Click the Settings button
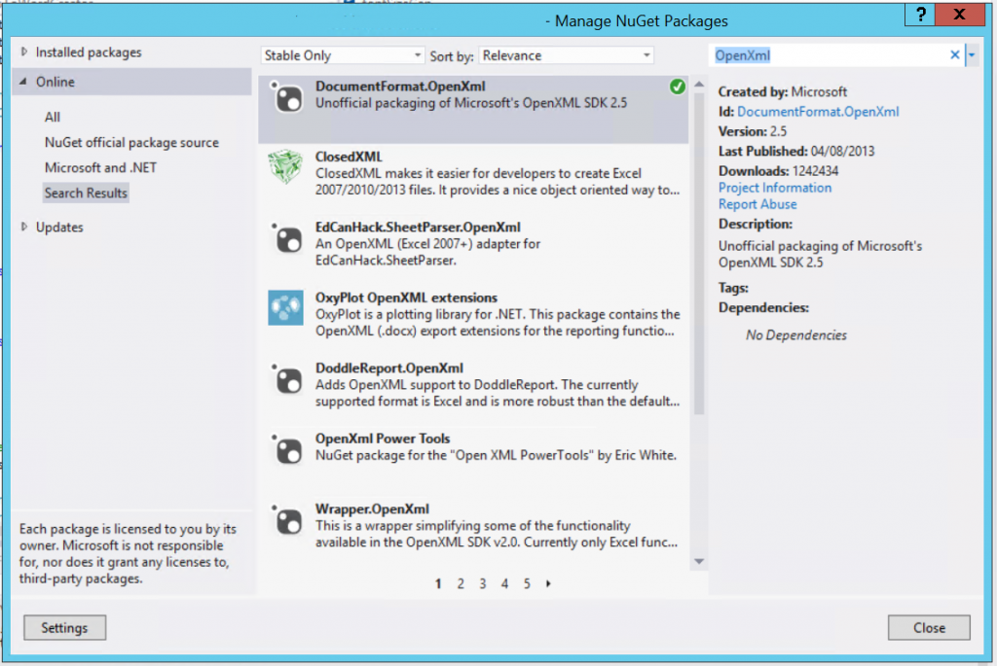997x666 pixels. click(x=65, y=627)
